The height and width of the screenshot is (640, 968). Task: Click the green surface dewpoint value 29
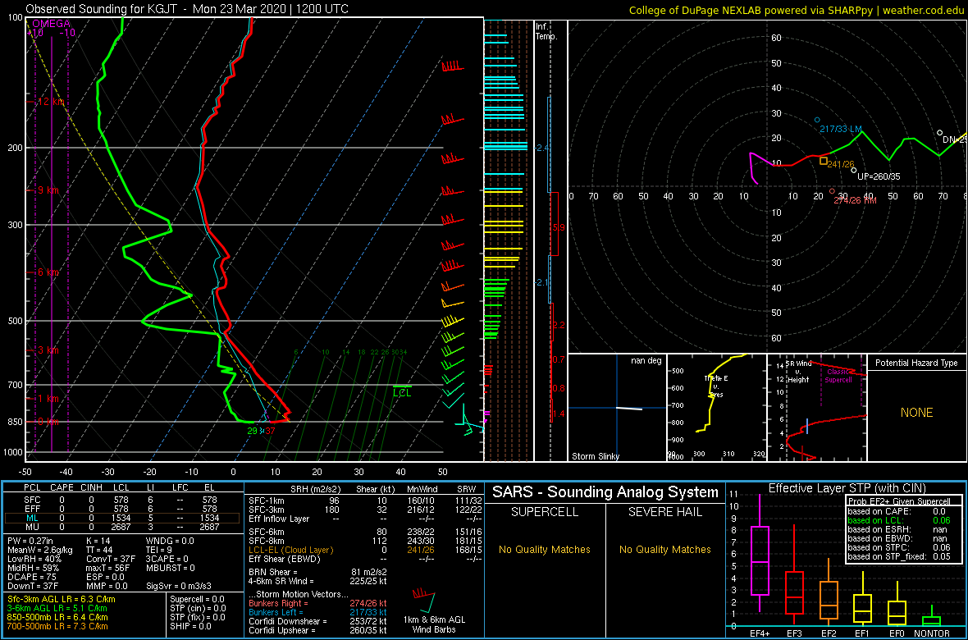pyautogui.click(x=253, y=431)
